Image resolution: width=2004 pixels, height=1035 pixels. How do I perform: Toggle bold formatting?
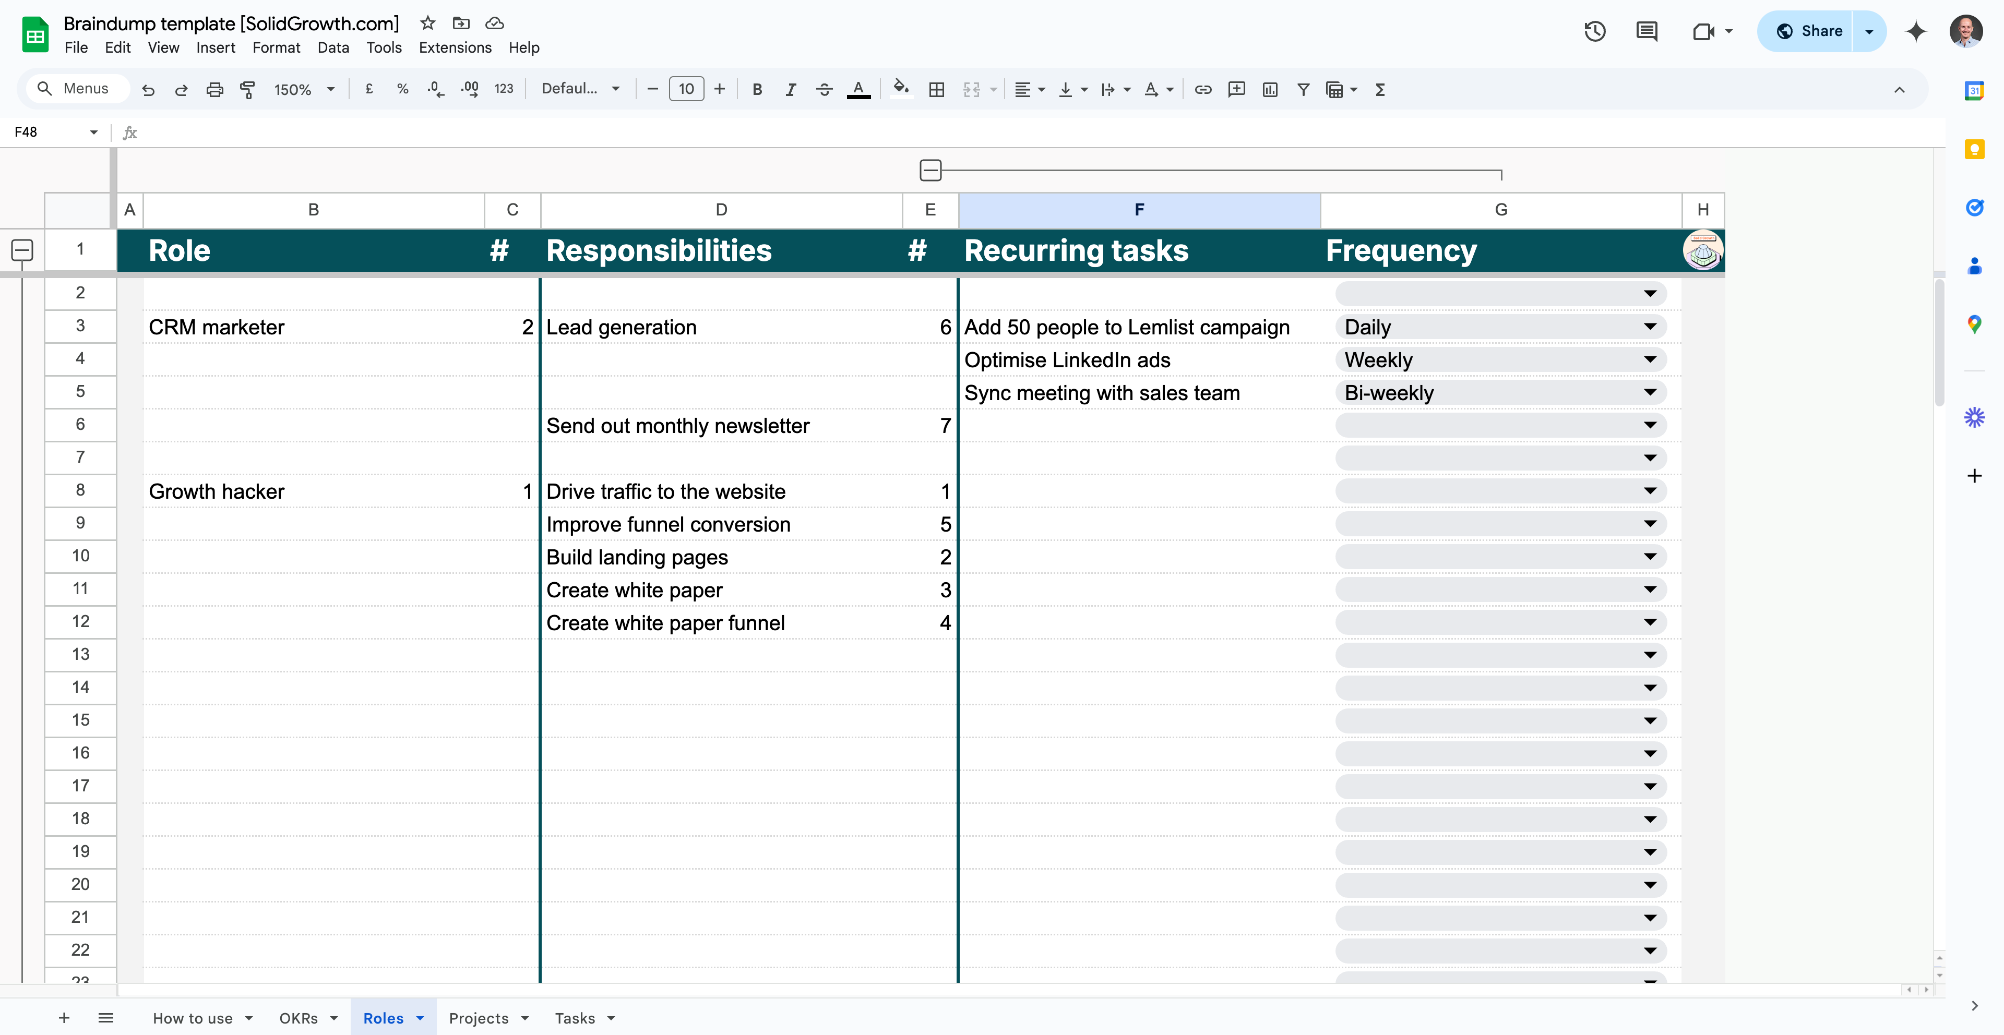757,89
